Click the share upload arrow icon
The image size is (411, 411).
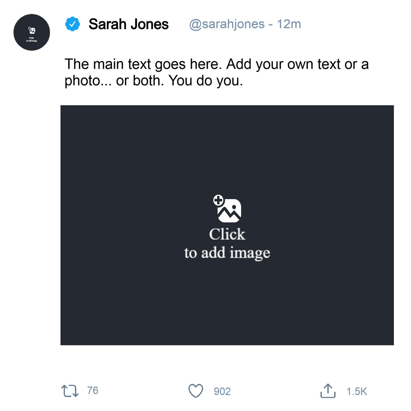point(328,390)
